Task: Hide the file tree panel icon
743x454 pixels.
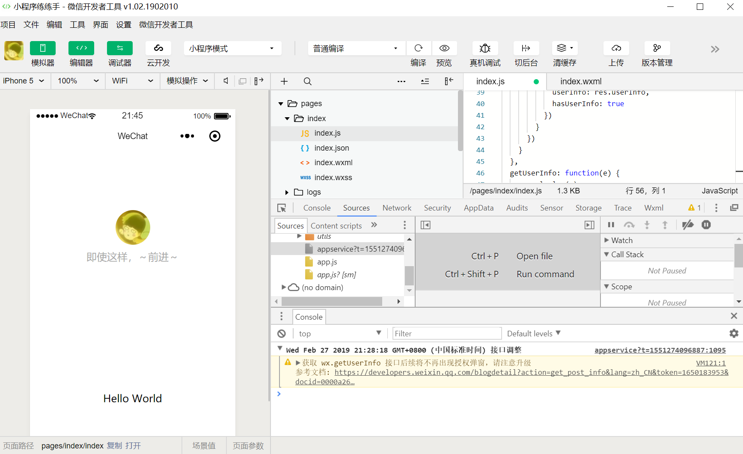Action: click(449, 81)
